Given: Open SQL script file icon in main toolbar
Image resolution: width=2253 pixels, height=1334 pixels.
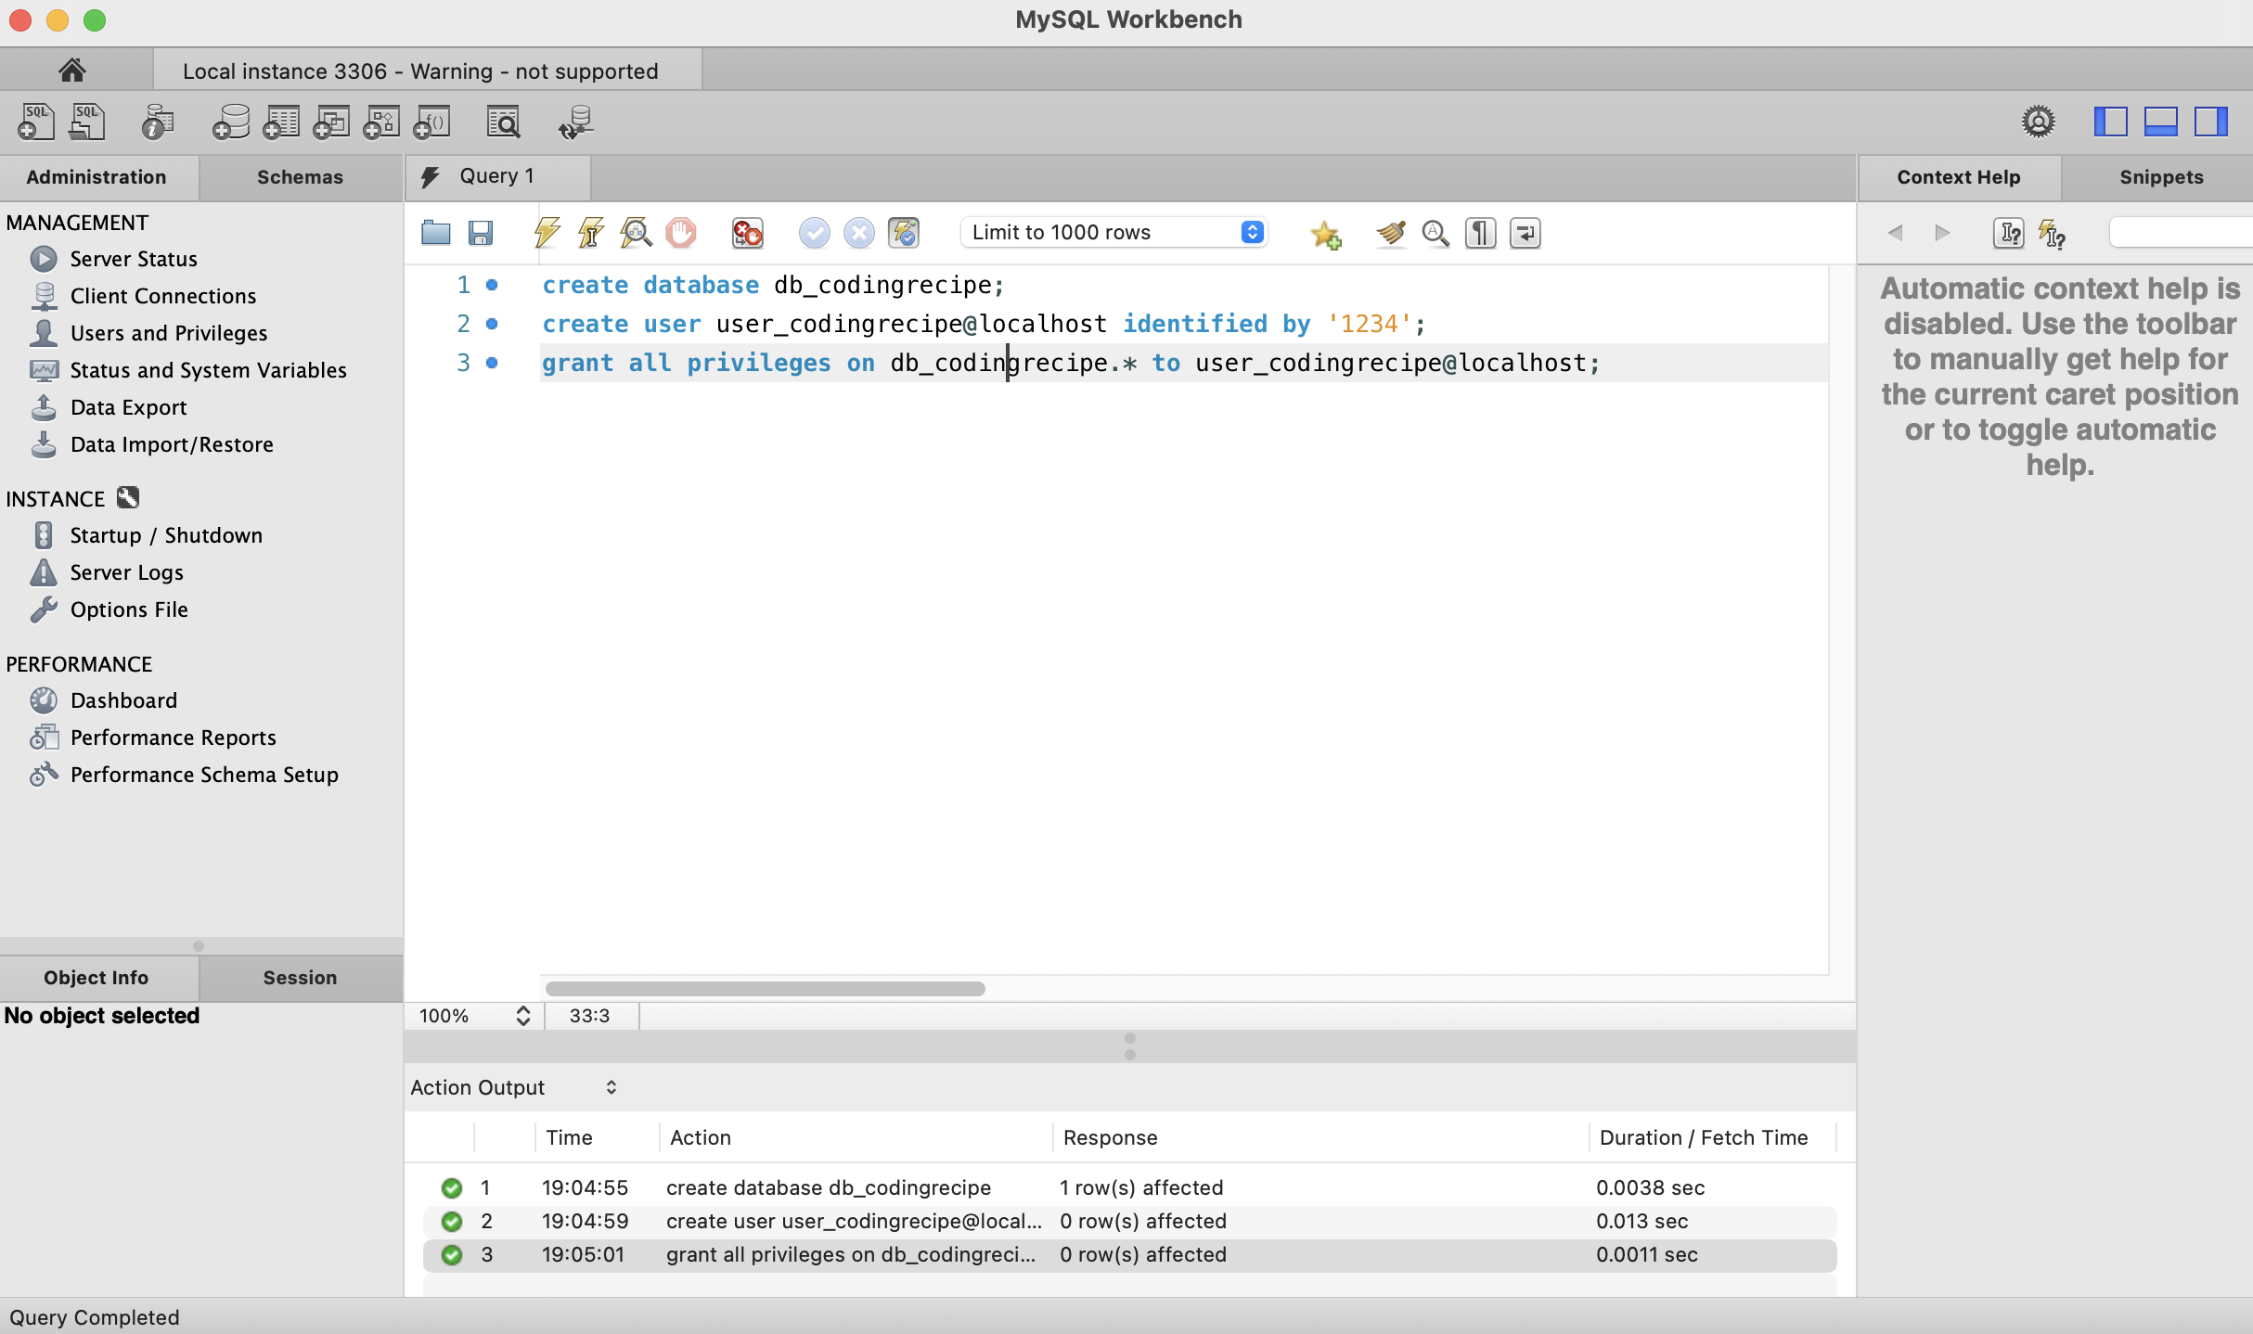Looking at the screenshot, I should pos(87,122).
